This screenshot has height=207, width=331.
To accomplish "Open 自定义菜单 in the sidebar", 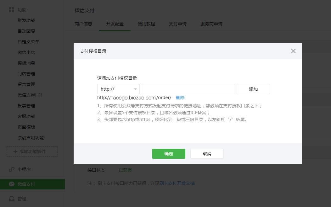I will tap(29, 42).
